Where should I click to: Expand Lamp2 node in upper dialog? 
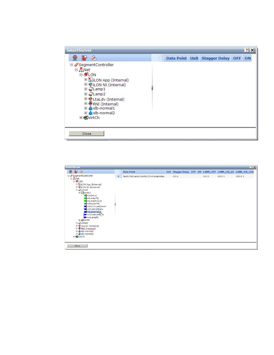(x=86, y=94)
